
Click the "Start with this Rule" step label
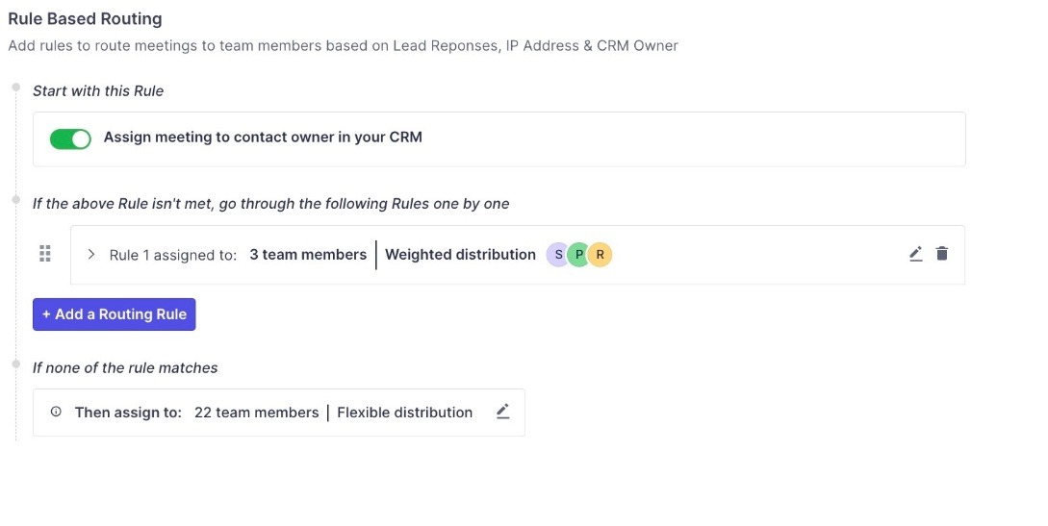tap(98, 90)
